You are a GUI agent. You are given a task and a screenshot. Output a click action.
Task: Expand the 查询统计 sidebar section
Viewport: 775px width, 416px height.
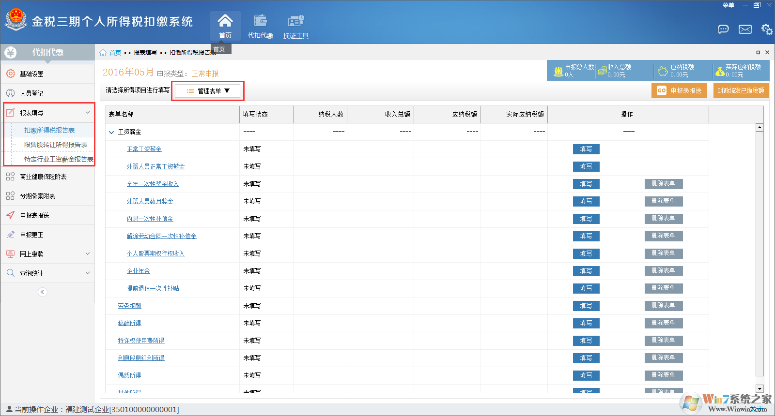[x=88, y=273]
